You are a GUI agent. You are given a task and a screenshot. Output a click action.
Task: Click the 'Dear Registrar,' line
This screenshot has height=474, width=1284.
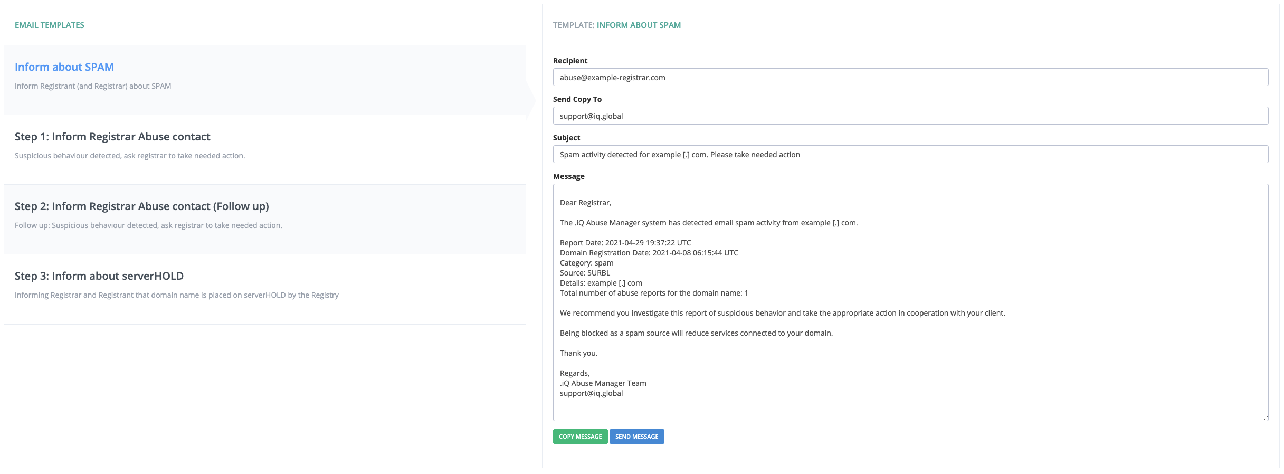585,203
